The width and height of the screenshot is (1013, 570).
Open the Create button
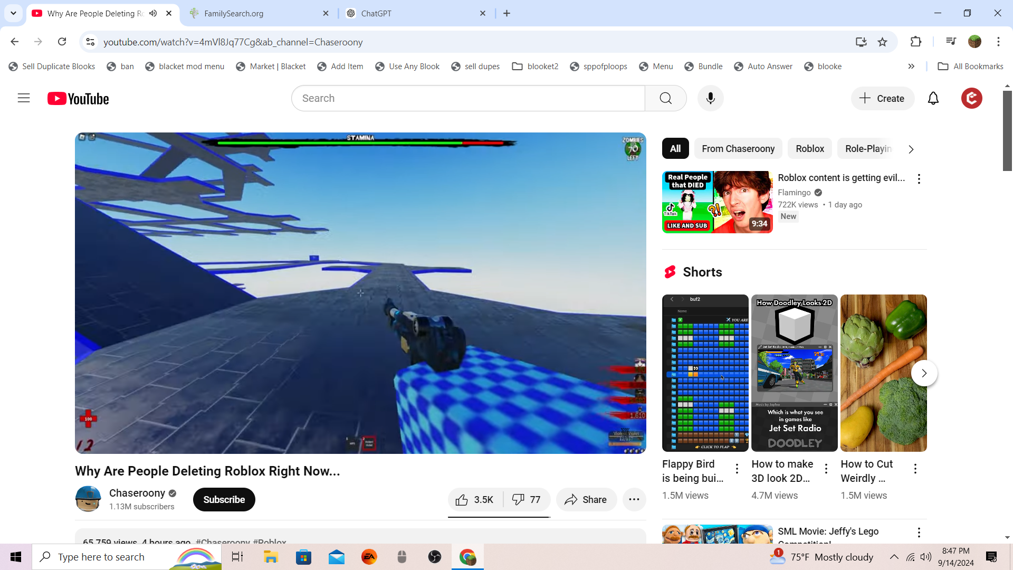882,98
